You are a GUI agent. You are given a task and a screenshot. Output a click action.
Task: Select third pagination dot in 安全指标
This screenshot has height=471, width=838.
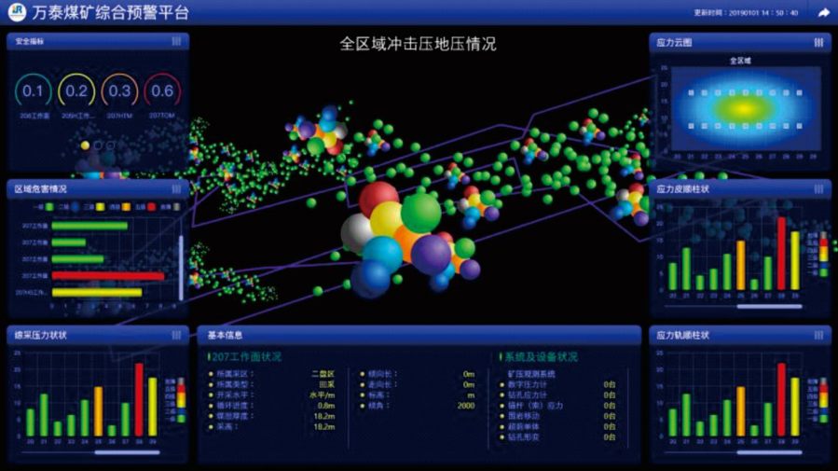(x=110, y=145)
